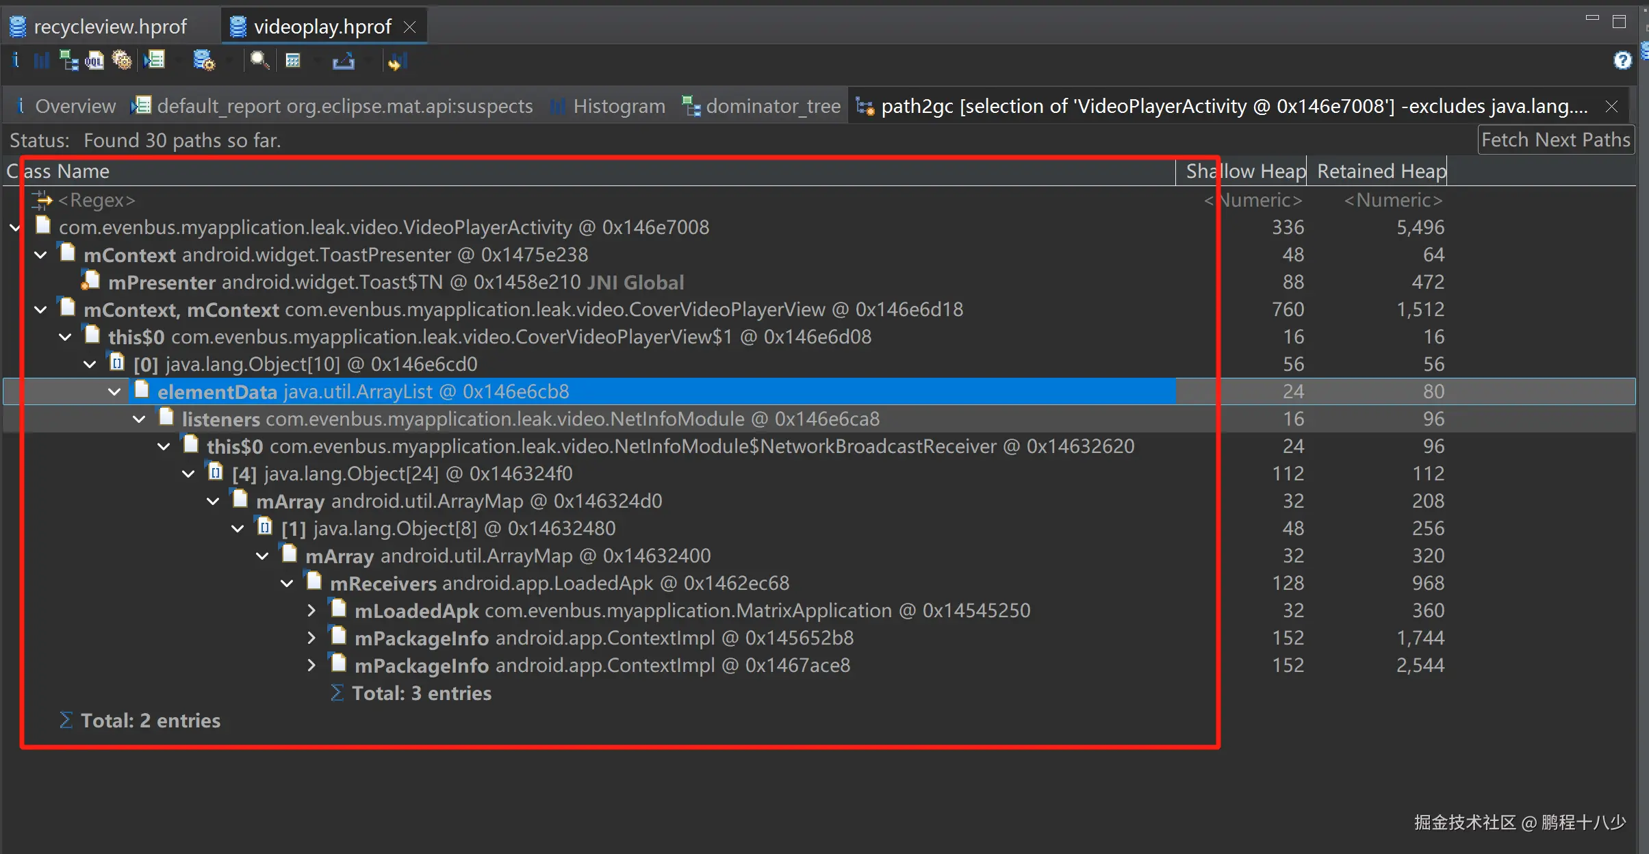Click the calculator group results icon
Viewport: 1649px width, 854px height.
(x=293, y=61)
